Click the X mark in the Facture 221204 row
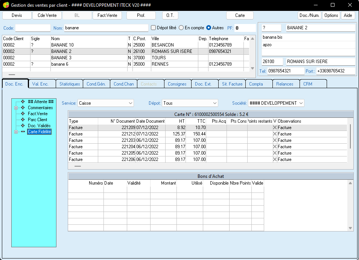The height and width of the screenshot is (260, 359). pos(275,147)
